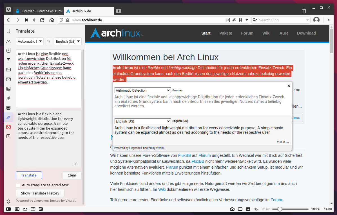The image size is (337, 215).
Task: Open the tracker blocker shield
Action: (61, 20)
